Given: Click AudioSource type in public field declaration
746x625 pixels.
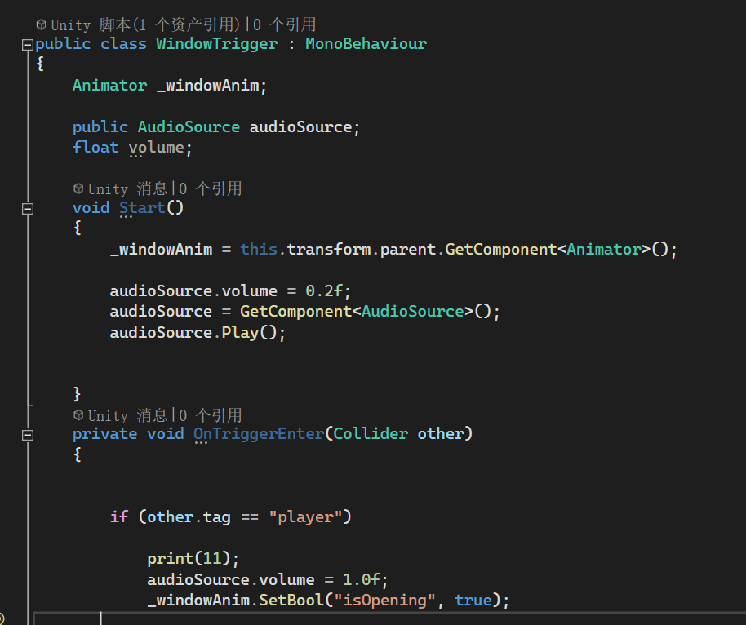Looking at the screenshot, I should [x=189, y=127].
